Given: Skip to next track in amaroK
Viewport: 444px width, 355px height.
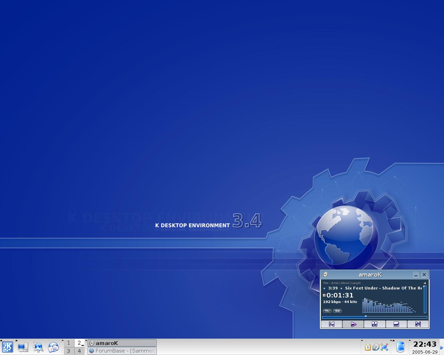Looking at the screenshot, I should pos(418,324).
